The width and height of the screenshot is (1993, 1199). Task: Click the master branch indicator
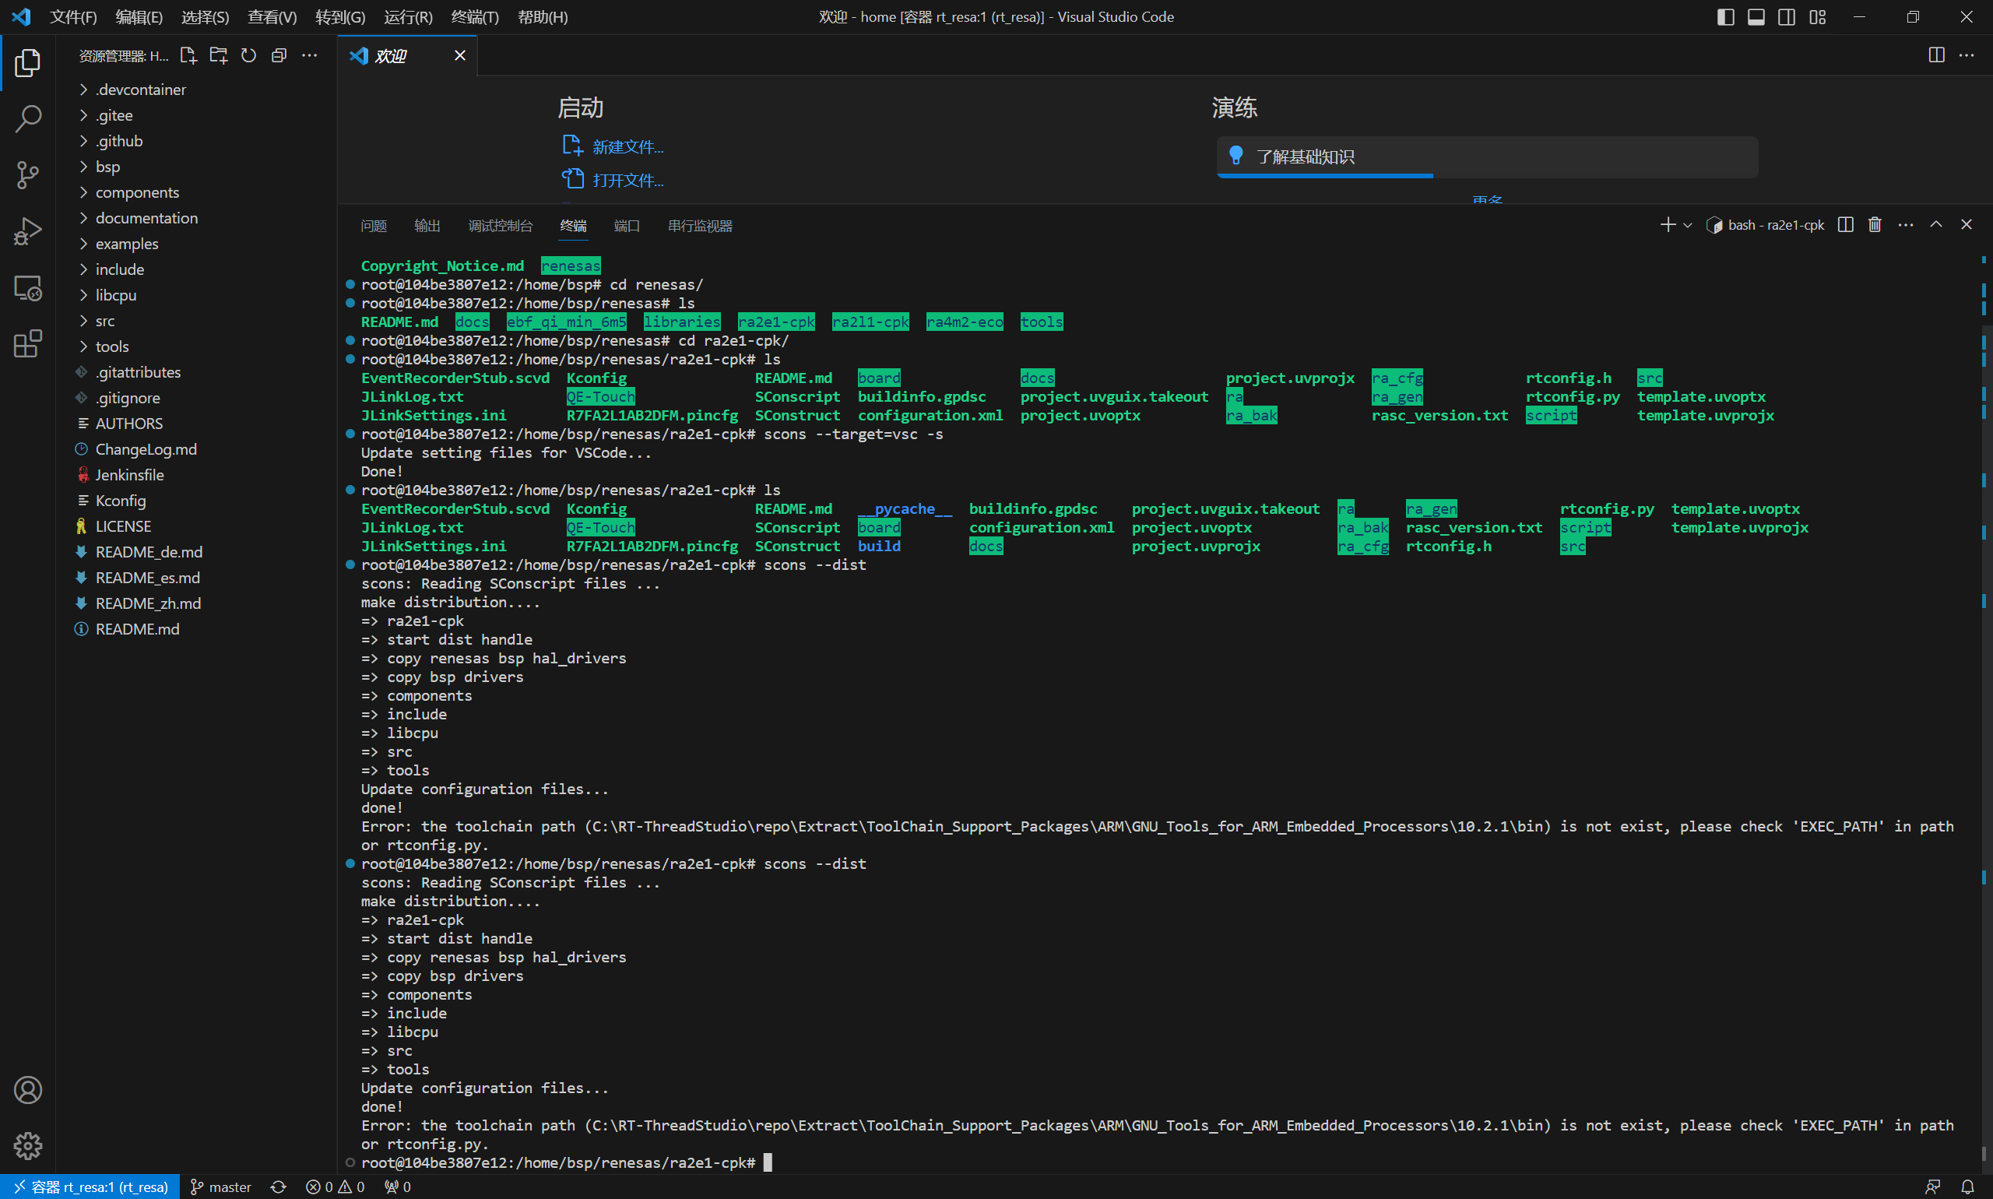[x=220, y=1187]
